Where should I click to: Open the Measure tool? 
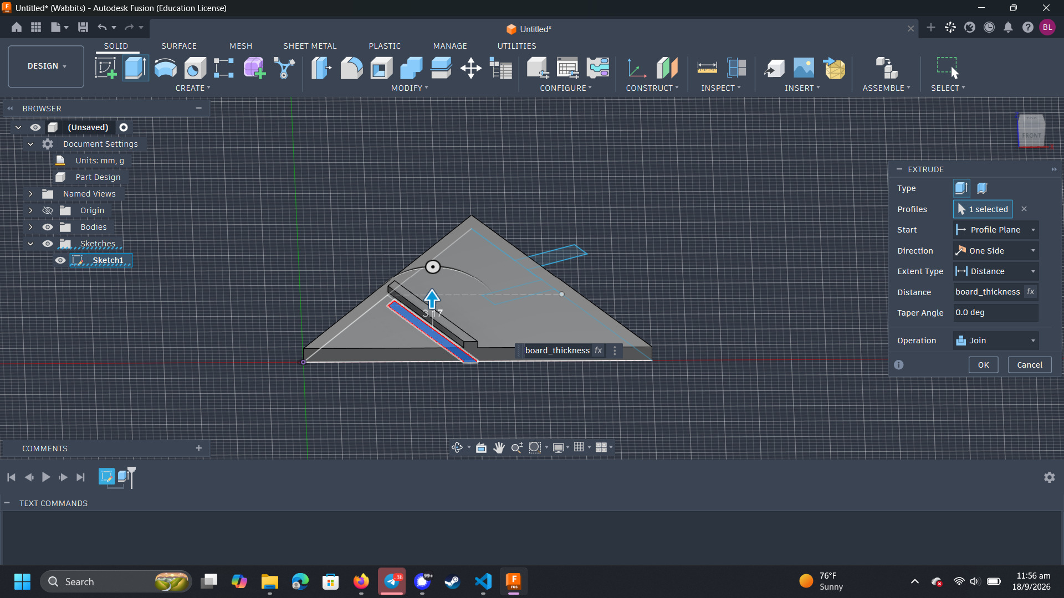707,69
